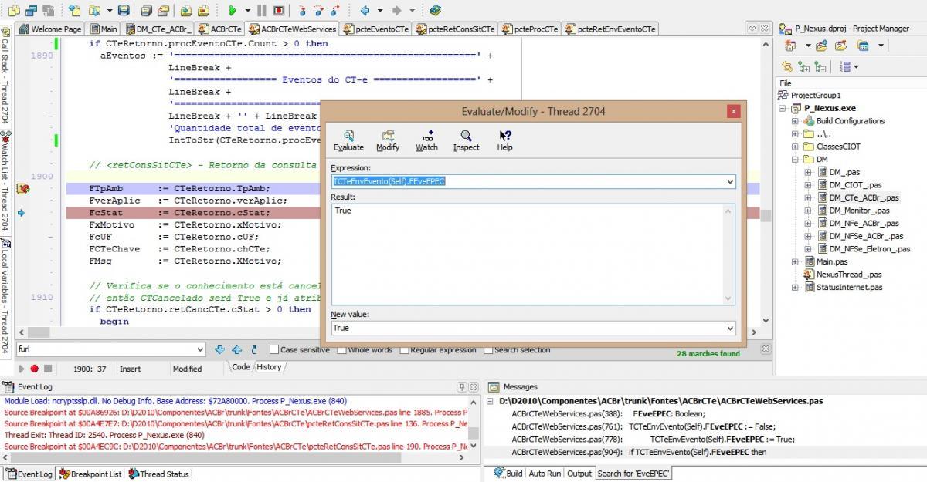Open the Expression dropdown list
Screen dimensions: 927x482
730,181
